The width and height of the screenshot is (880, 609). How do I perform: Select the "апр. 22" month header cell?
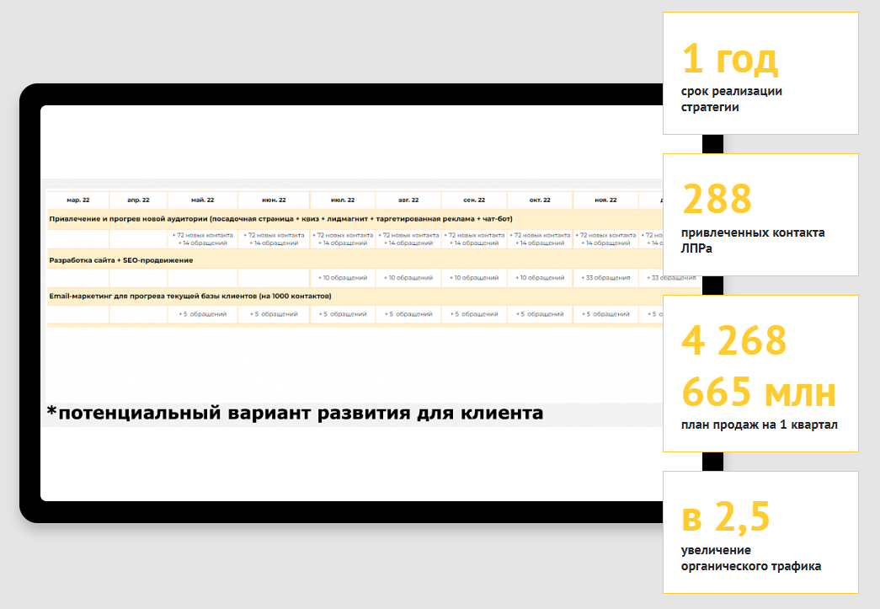click(137, 200)
